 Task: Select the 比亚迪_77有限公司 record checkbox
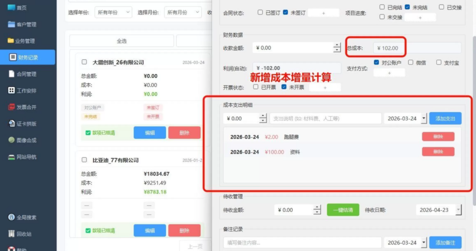84,159
